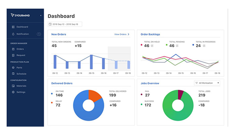Click the View Orders link
The image size is (235, 134).
pyautogui.click(x=122, y=35)
